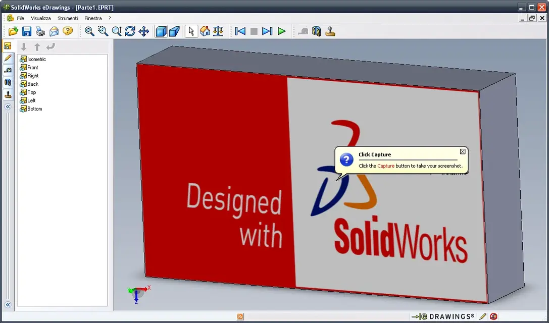Open the Stamps tab in sidebar

8,94
